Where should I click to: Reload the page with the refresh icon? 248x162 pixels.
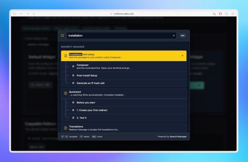point(34,14)
